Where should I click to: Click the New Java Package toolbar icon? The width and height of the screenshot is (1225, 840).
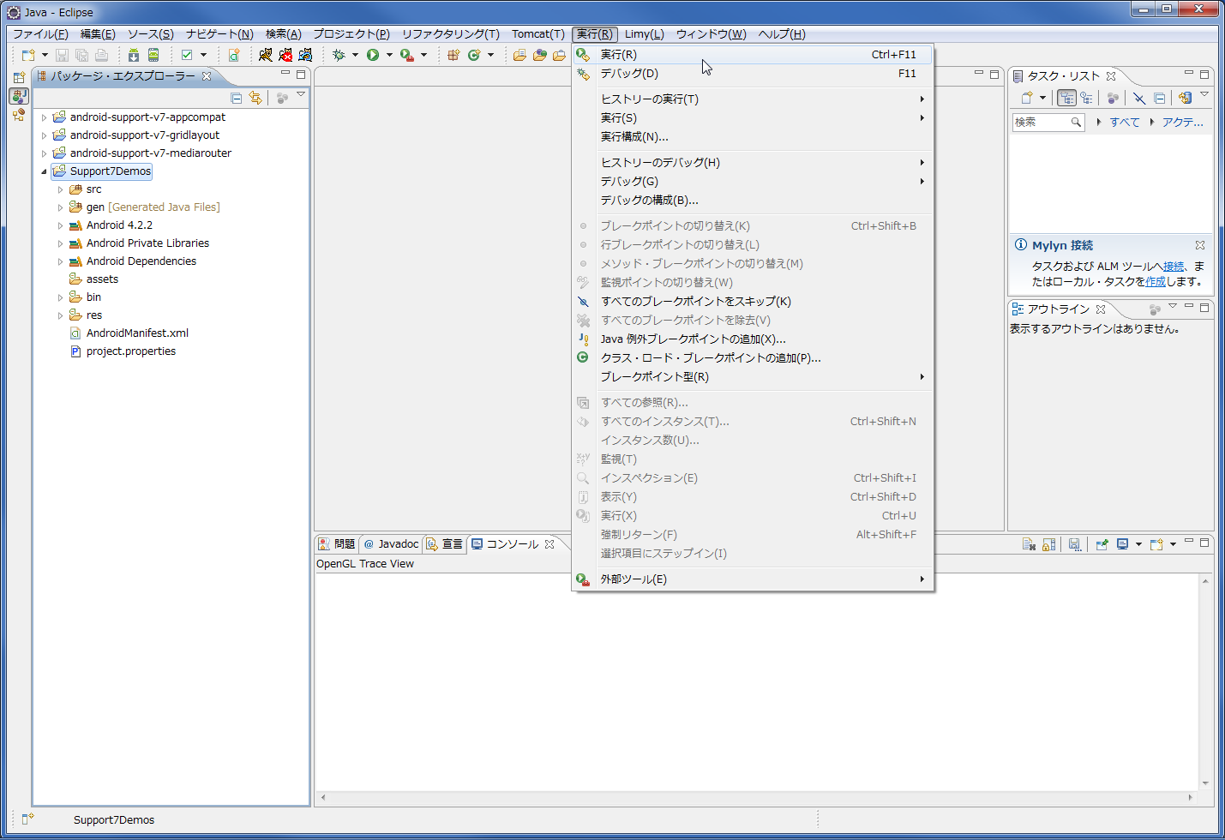click(453, 55)
